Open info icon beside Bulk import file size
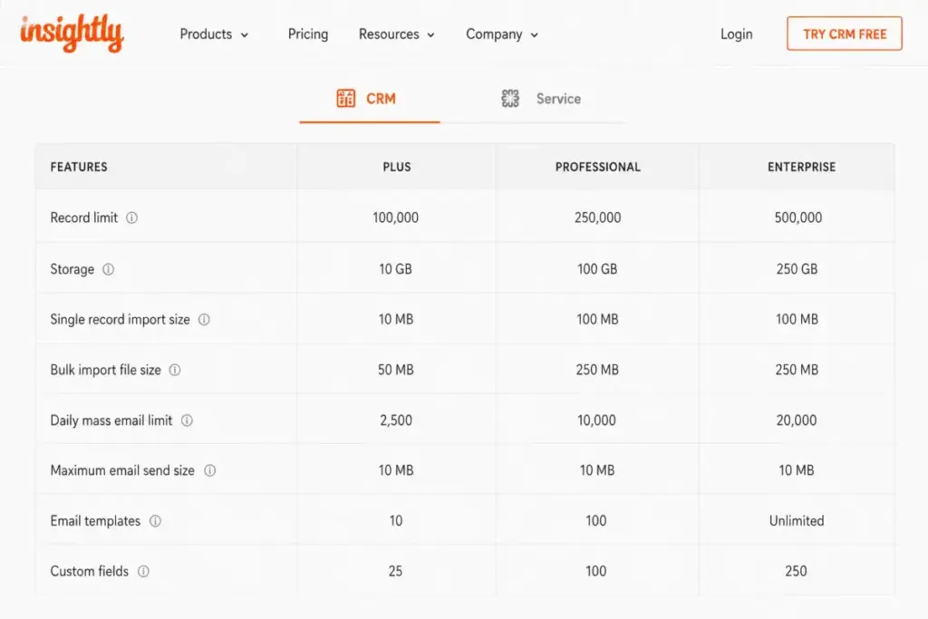The image size is (928, 619). click(x=175, y=370)
